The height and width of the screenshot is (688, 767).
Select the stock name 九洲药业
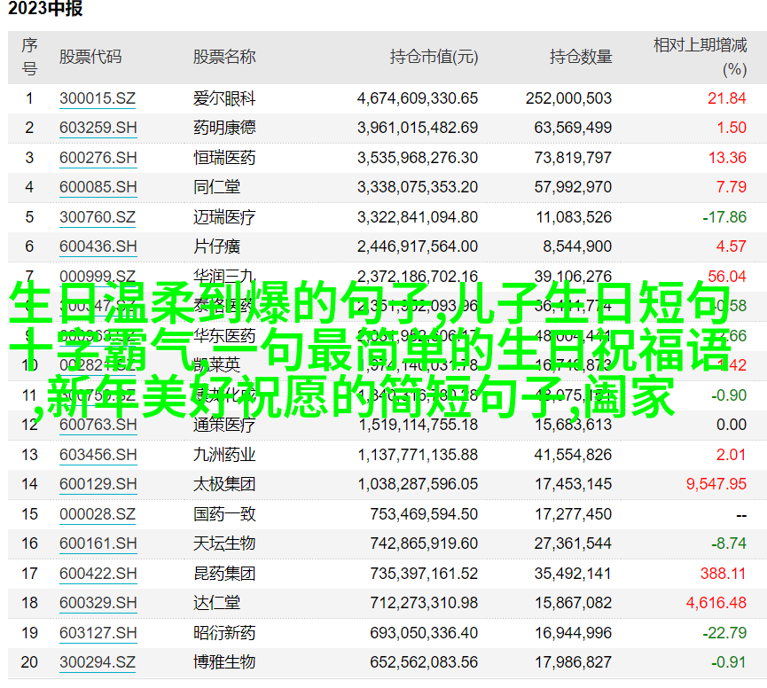(x=224, y=455)
